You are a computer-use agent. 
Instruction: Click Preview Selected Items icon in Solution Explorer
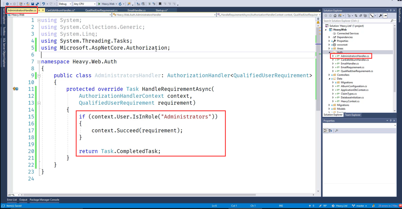[x=385, y=16]
